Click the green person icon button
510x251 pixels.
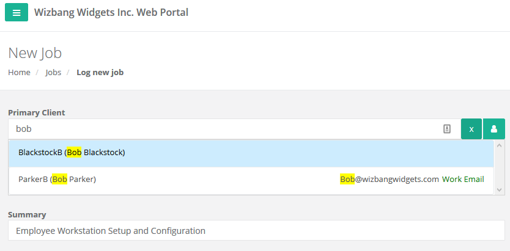[x=493, y=129]
